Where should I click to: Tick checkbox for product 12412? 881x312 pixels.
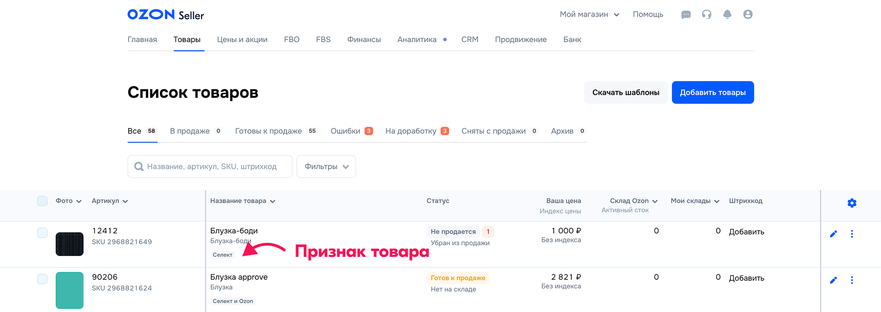[x=43, y=232]
